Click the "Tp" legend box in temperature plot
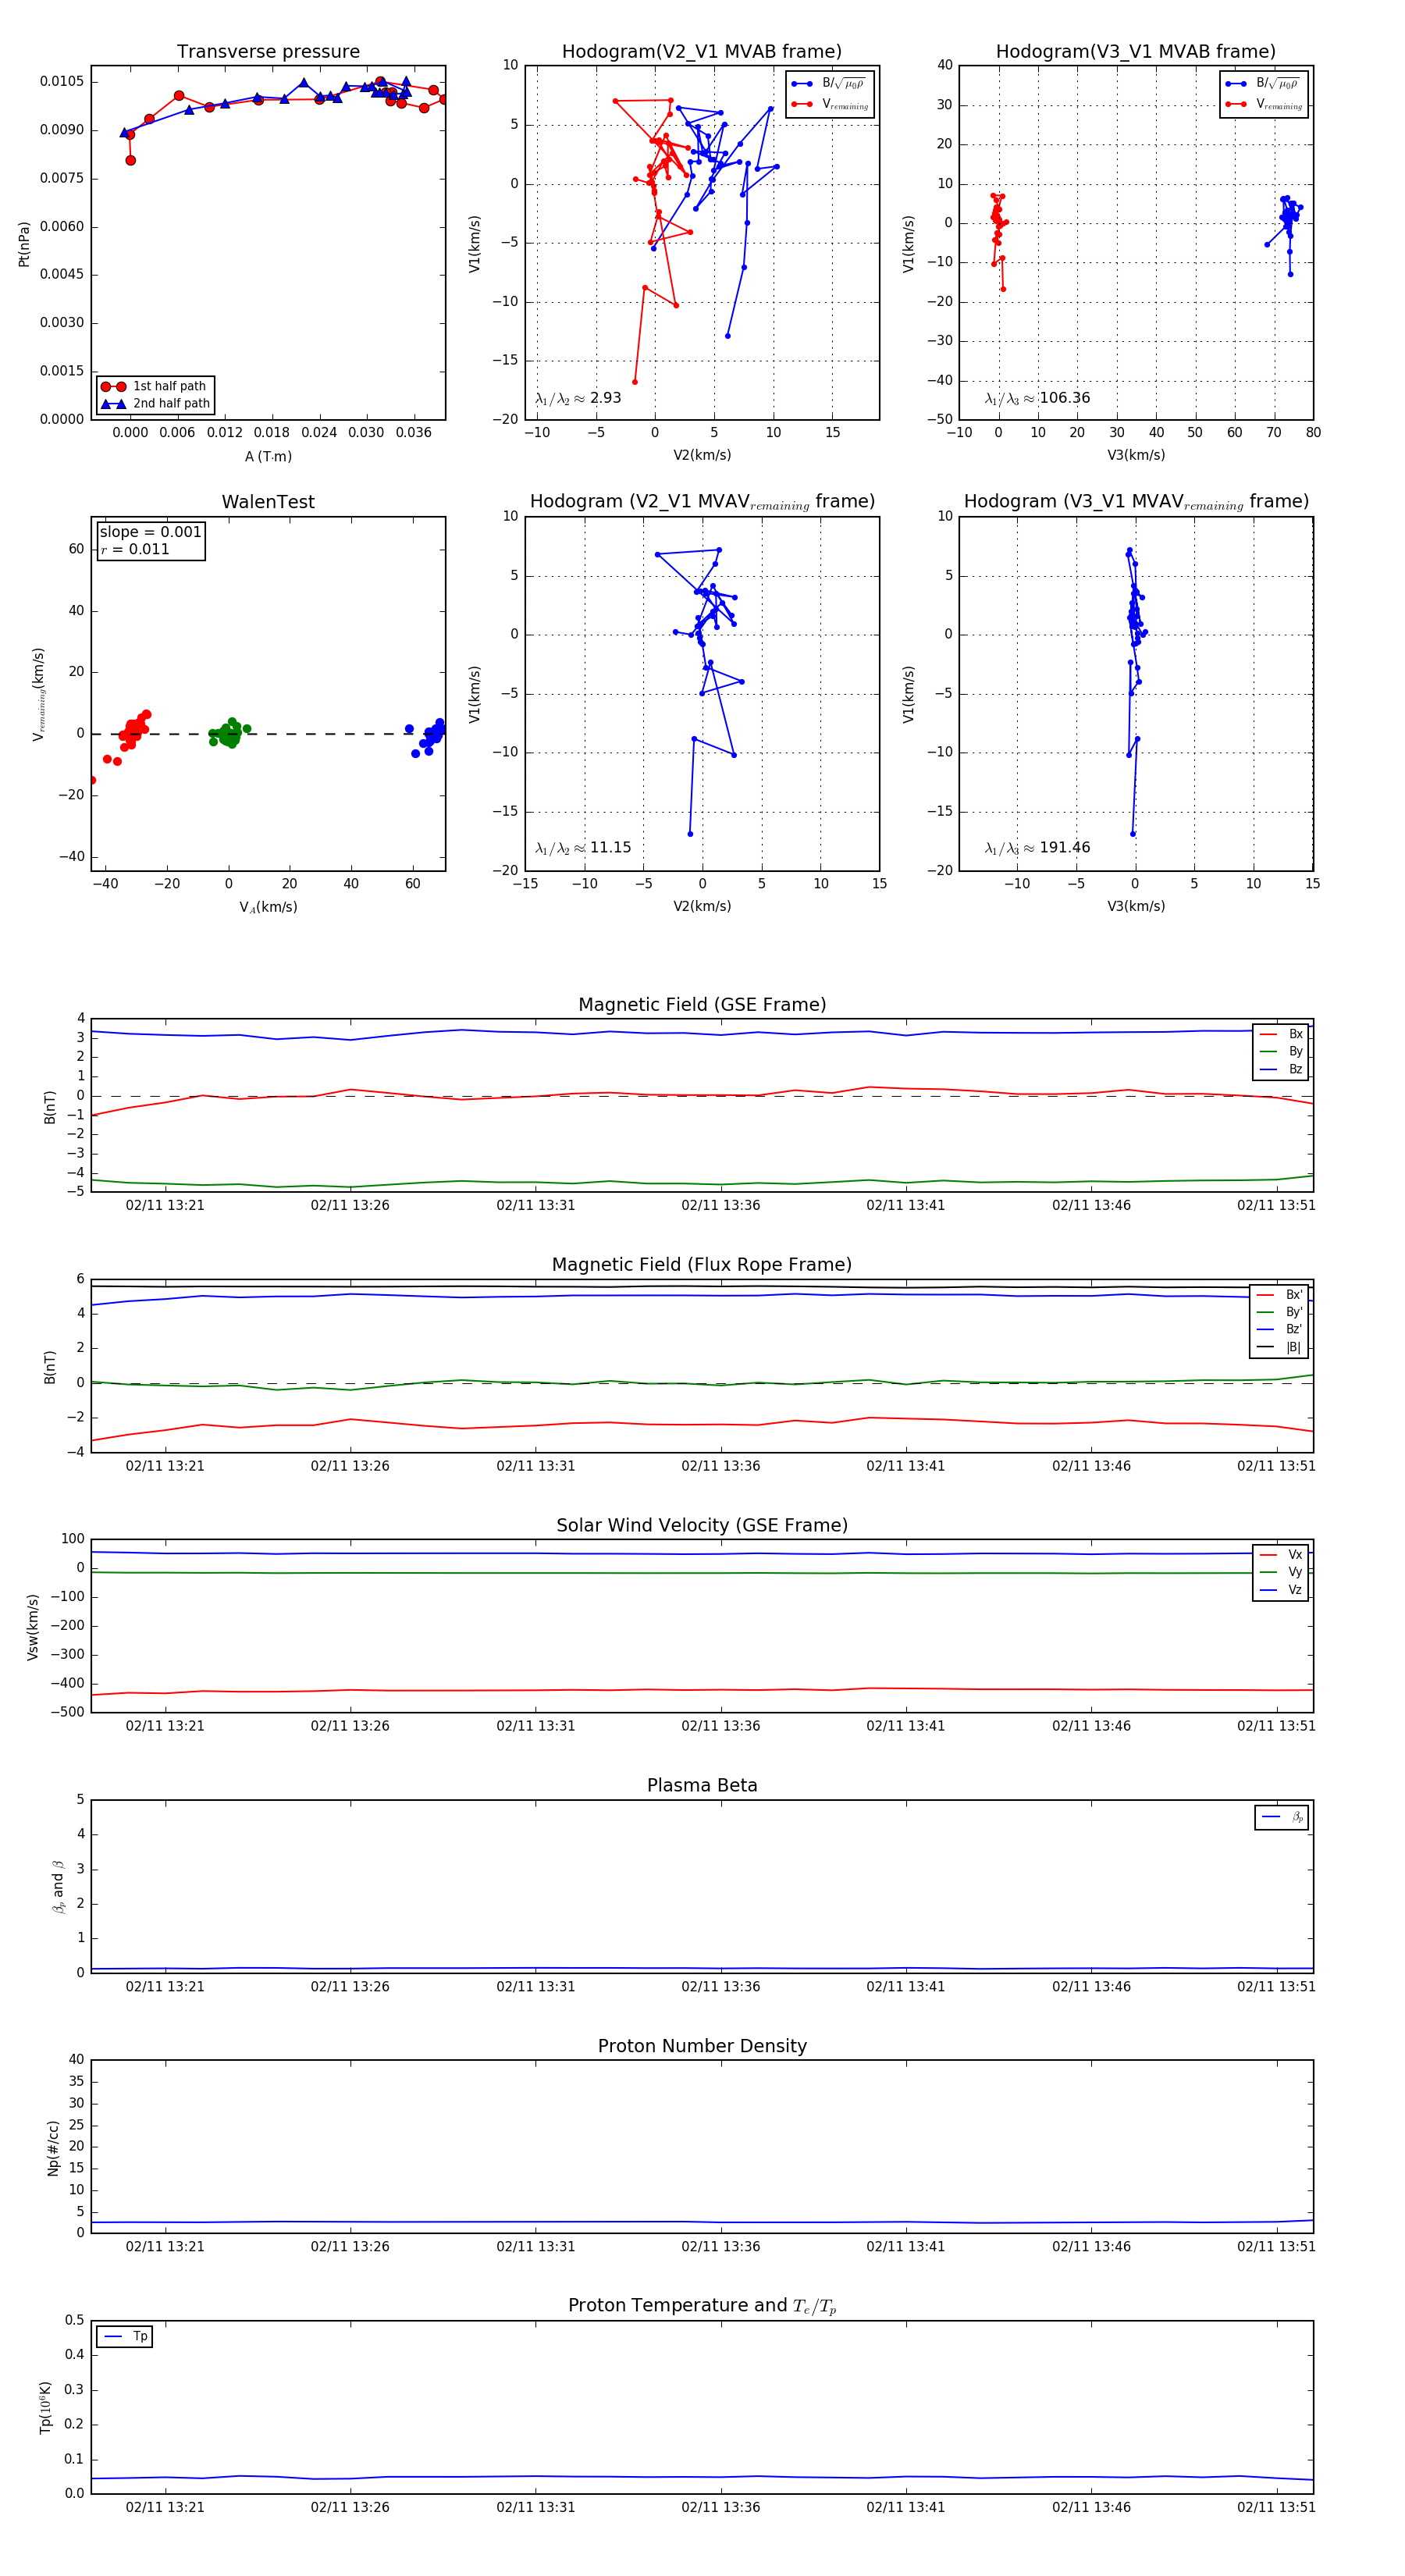This screenshot has width=1405, height=2576. (x=124, y=2337)
